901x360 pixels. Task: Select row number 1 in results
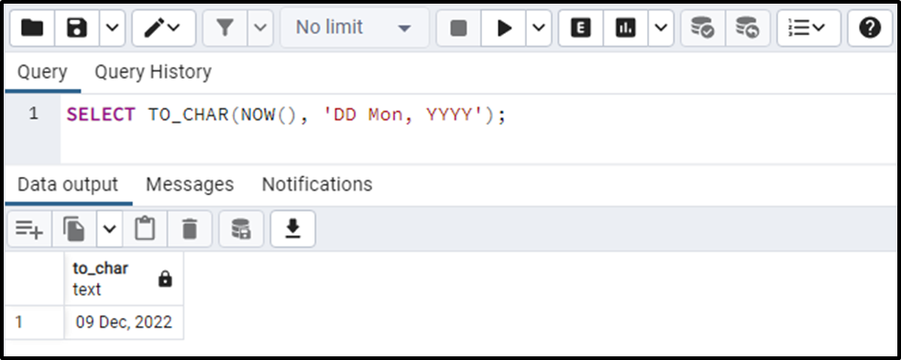(x=35, y=322)
